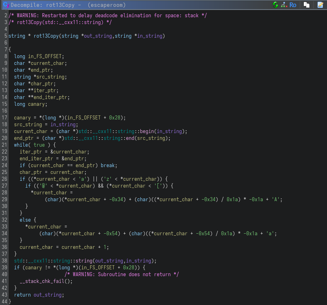This screenshot has width=327, height=305.
Task: Click the '@' character literal on line 27
Action: [x=44, y=186]
